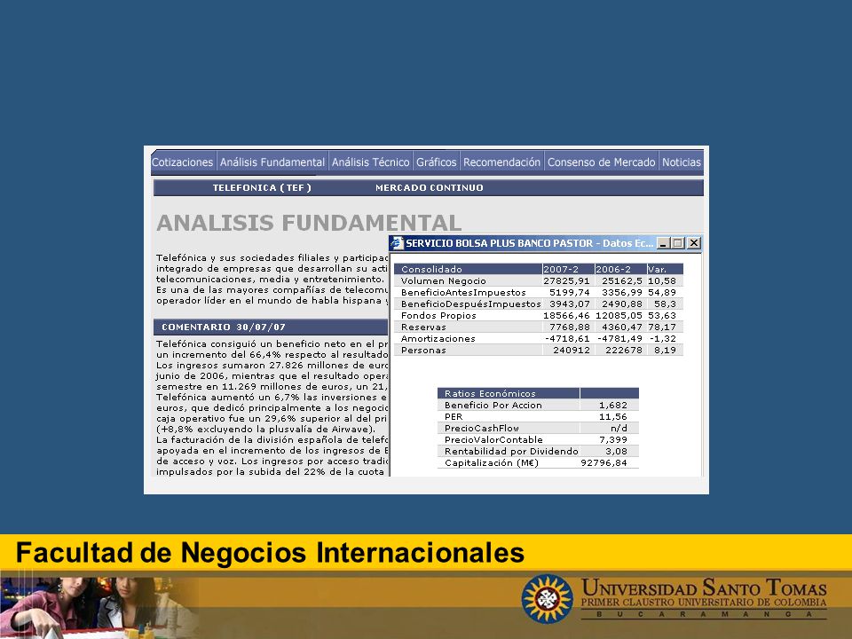Select the Fondos Propios row label
The width and height of the screenshot is (852, 639).
(438, 316)
